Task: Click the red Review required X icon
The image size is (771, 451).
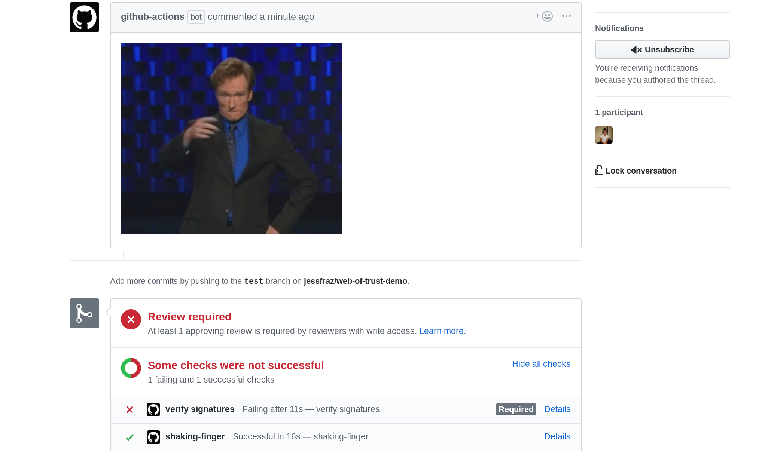Action: (131, 319)
